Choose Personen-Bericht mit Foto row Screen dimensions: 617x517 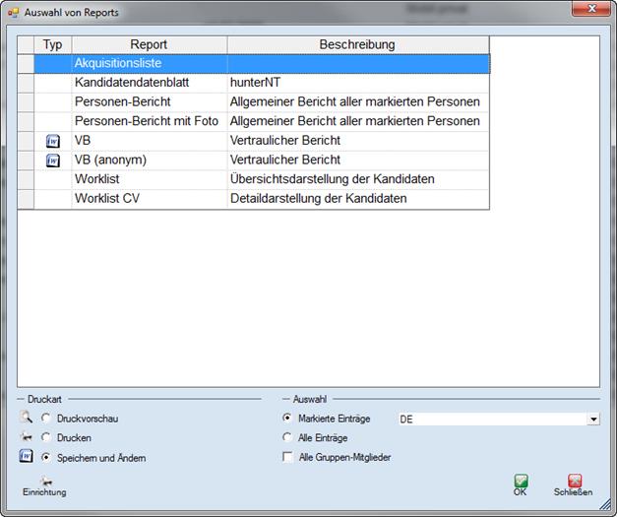[149, 121]
